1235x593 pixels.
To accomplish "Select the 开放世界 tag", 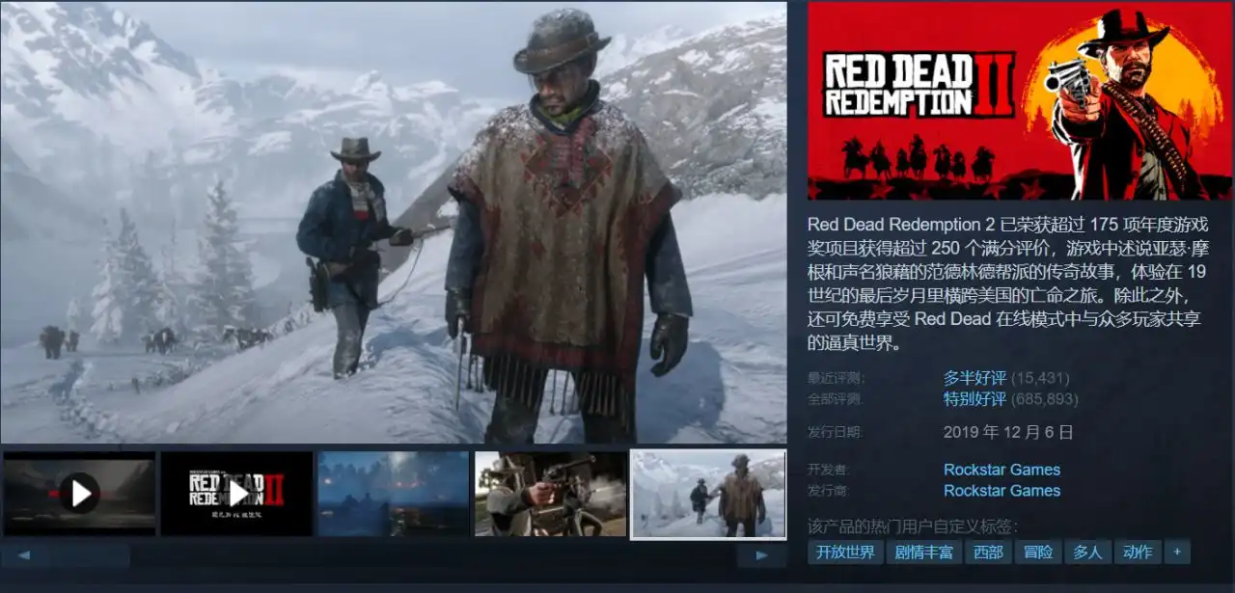I will pyautogui.click(x=845, y=553).
